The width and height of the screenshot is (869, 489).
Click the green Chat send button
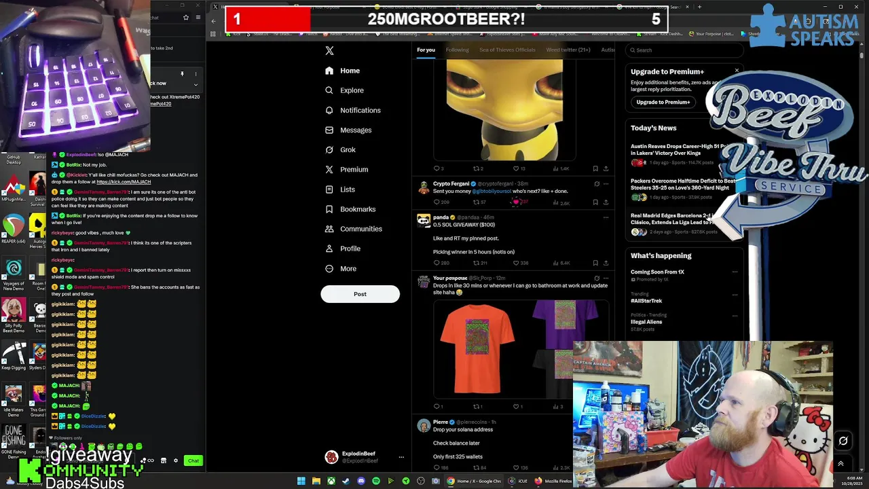(193, 460)
